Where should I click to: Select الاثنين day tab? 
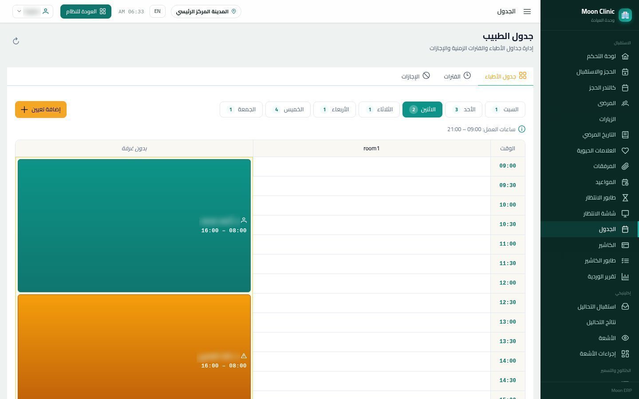click(x=422, y=110)
